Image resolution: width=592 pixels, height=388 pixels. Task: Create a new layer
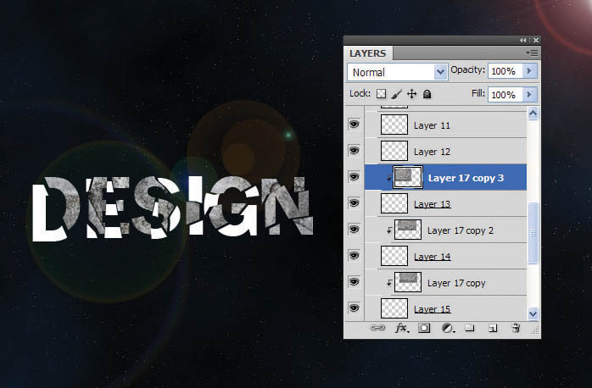493,329
